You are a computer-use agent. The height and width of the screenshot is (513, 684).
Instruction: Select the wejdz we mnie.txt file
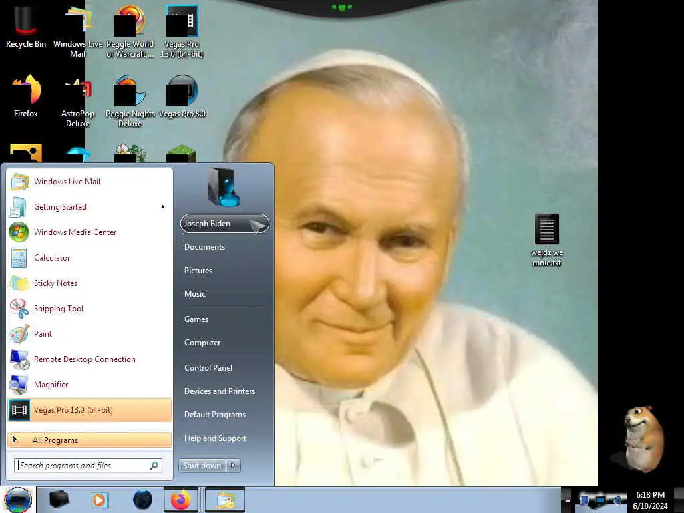[547, 240]
